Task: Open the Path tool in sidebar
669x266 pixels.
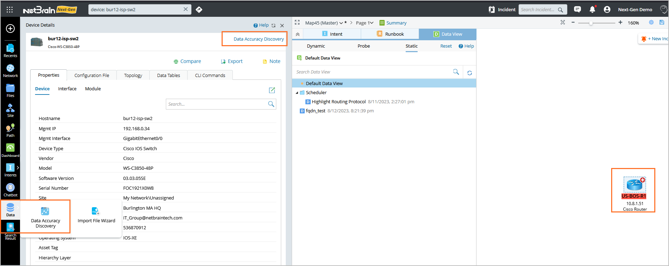Action: click(x=10, y=130)
